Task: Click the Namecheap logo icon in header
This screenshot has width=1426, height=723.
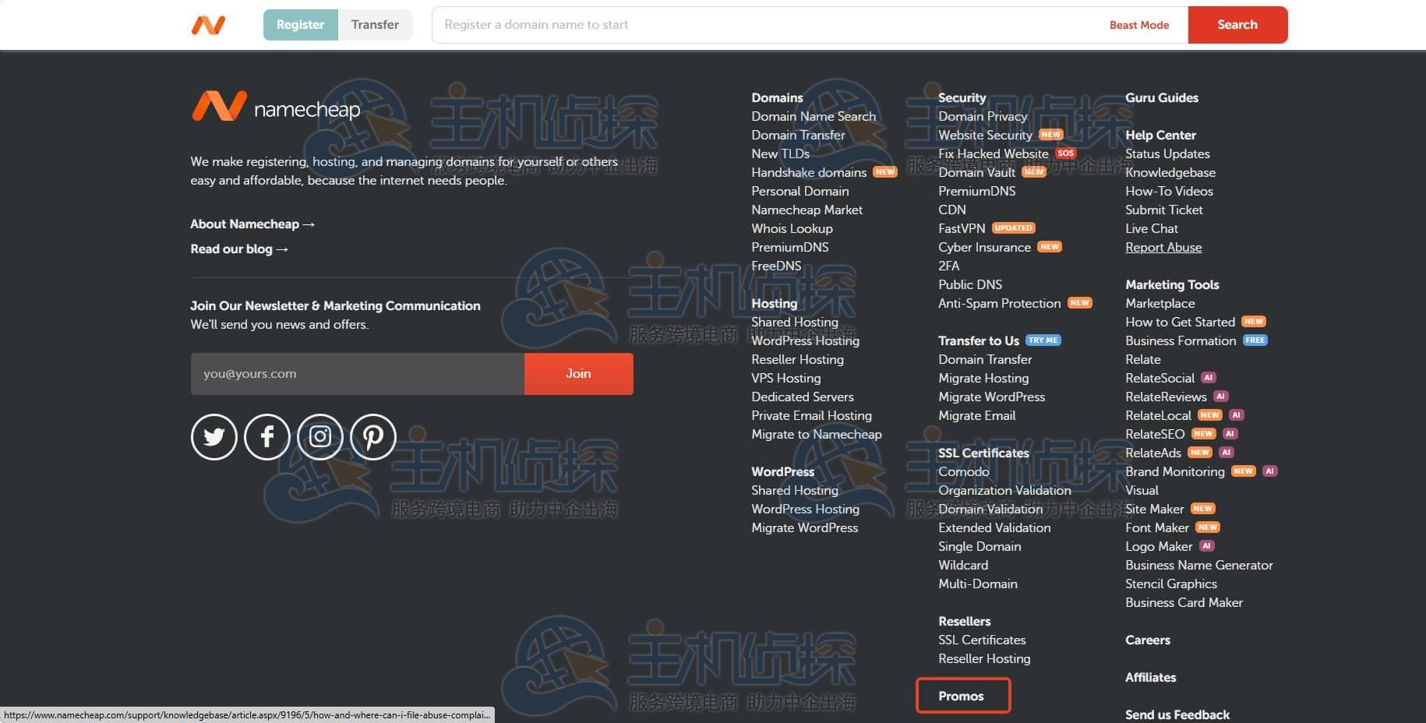Action: pyautogui.click(x=208, y=25)
